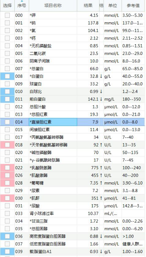Toggle checkbox for 030 肌酐 row
This screenshot has height=257, width=146.
click(x=7, y=198)
